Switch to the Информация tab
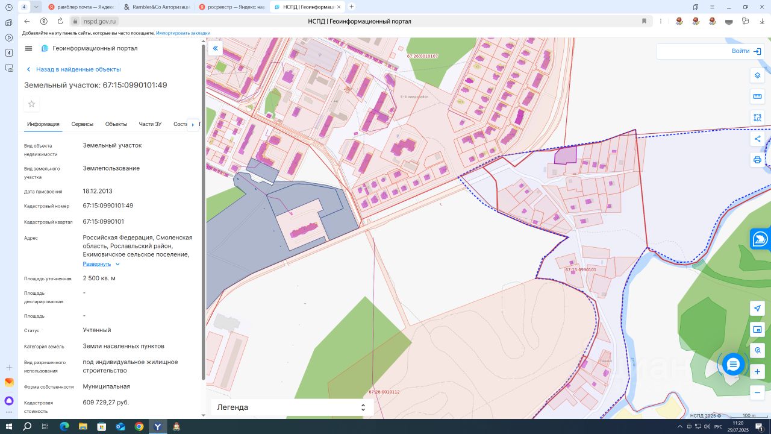The image size is (771, 434). (x=43, y=124)
